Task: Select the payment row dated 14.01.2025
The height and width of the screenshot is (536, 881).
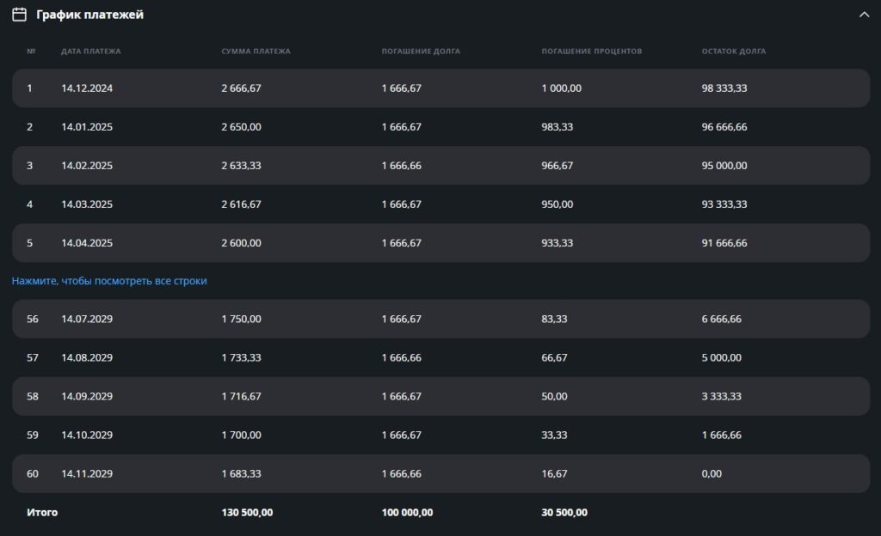Action: click(87, 127)
